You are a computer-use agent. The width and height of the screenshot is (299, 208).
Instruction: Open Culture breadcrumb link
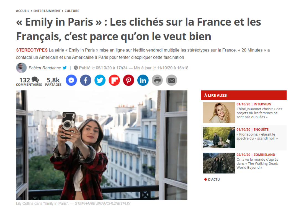coord(72,11)
